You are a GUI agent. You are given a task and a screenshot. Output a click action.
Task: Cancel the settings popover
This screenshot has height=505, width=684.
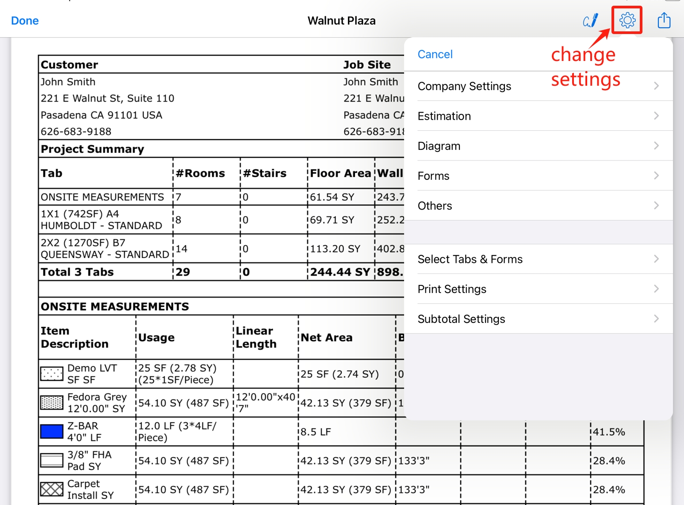click(435, 54)
